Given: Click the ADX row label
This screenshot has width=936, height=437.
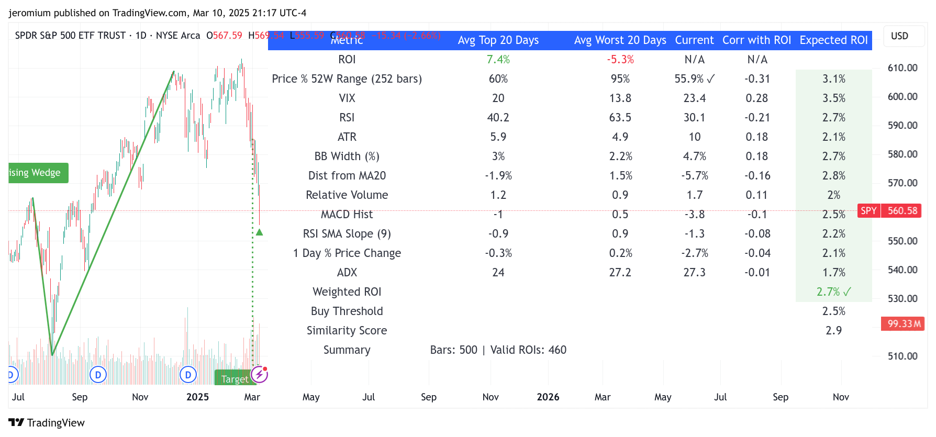Looking at the screenshot, I should coord(347,273).
